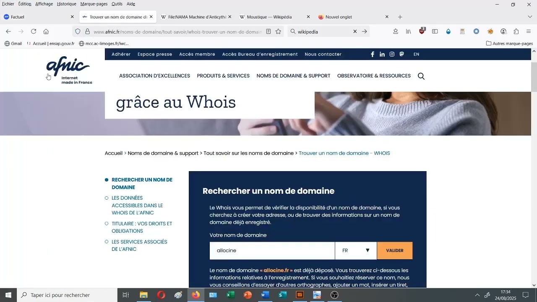This screenshot has height=302, width=537.
Task: Open the Adhérer link
Action: tap(121, 54)
